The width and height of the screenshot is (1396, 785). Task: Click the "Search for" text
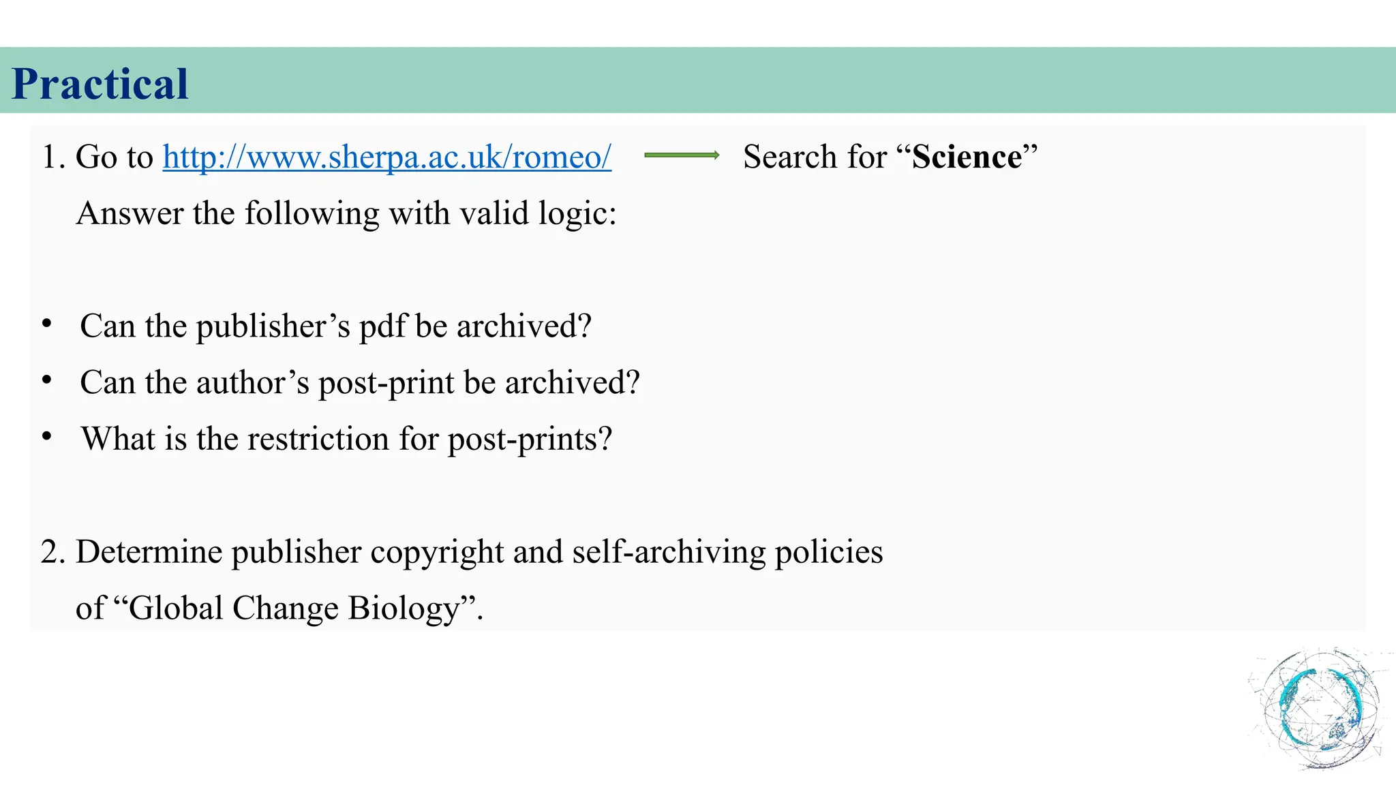(815, 157)
